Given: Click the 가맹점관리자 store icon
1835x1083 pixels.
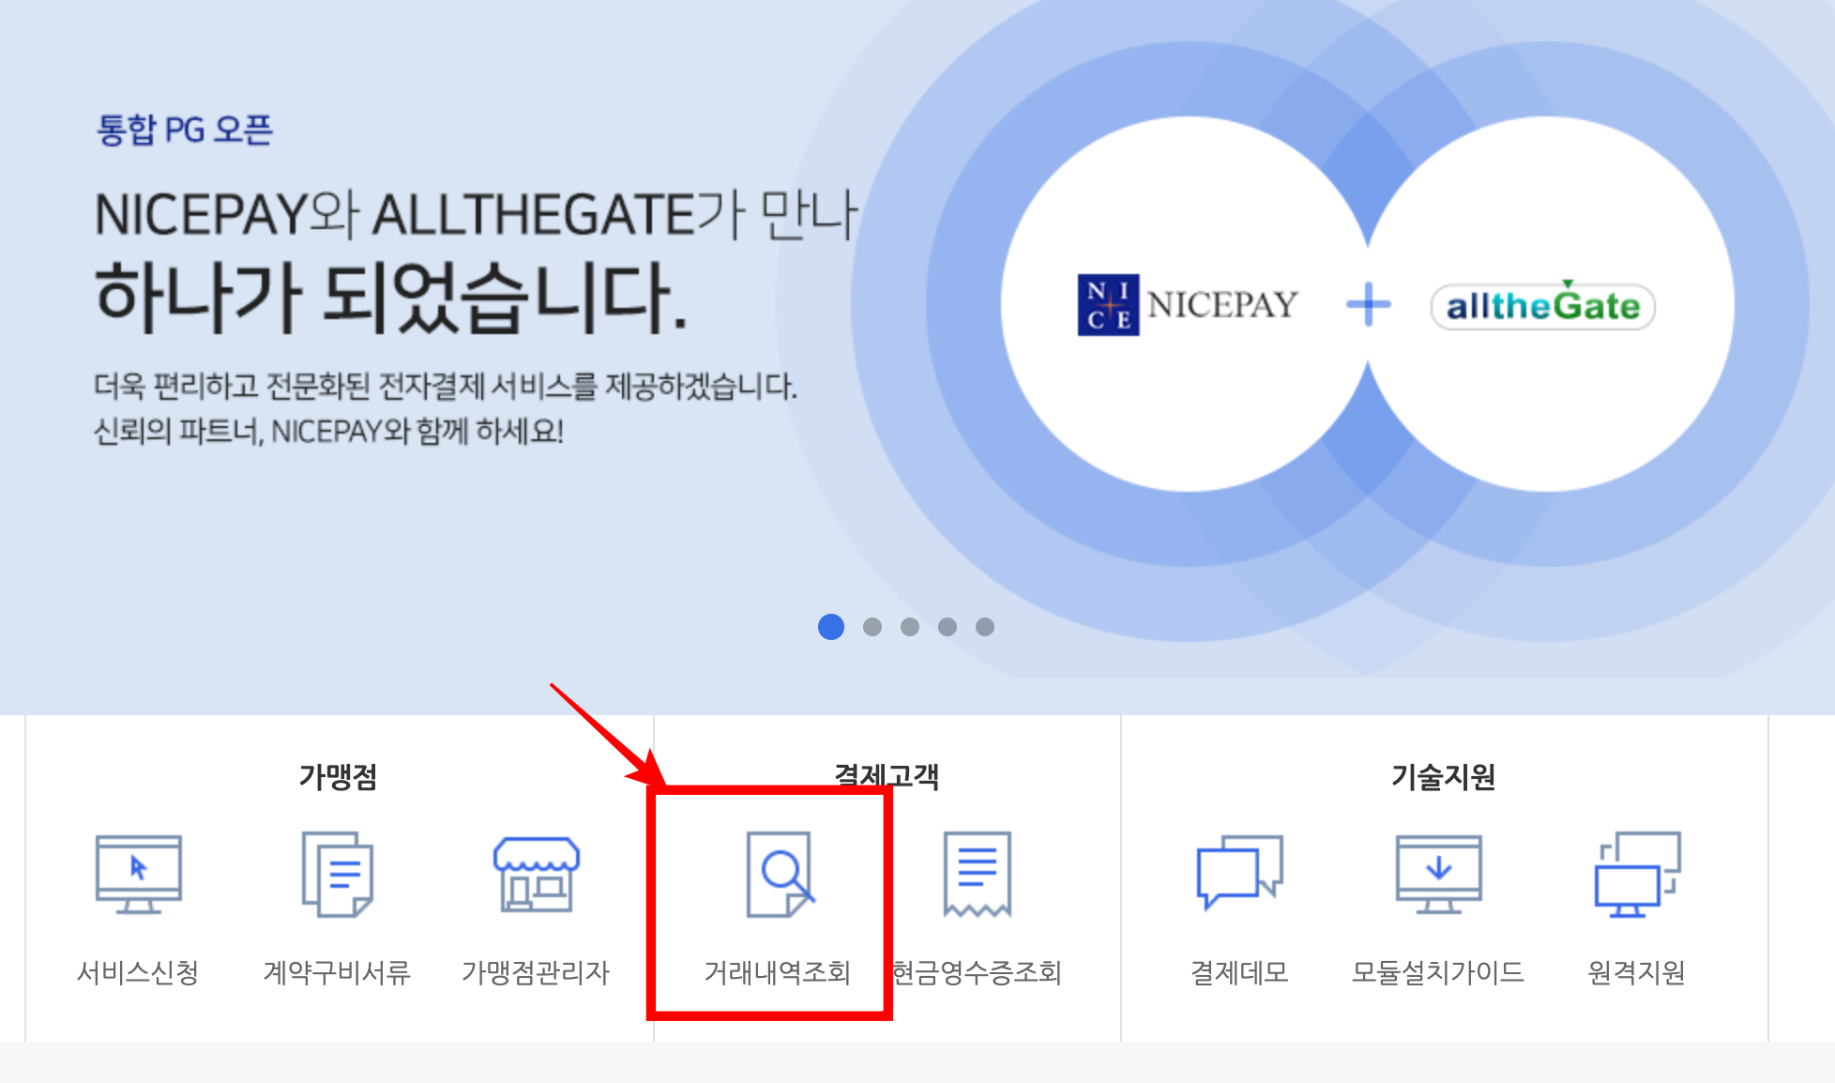Looking at the screenshot, I should pos(536,874).
